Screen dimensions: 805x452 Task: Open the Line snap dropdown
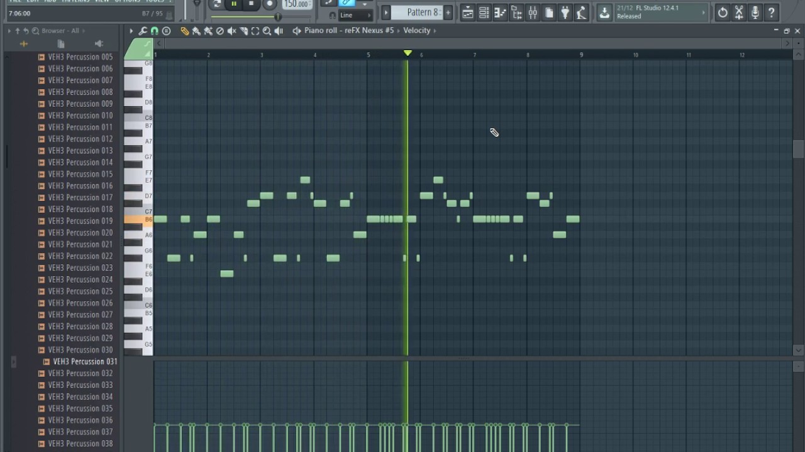355,15
